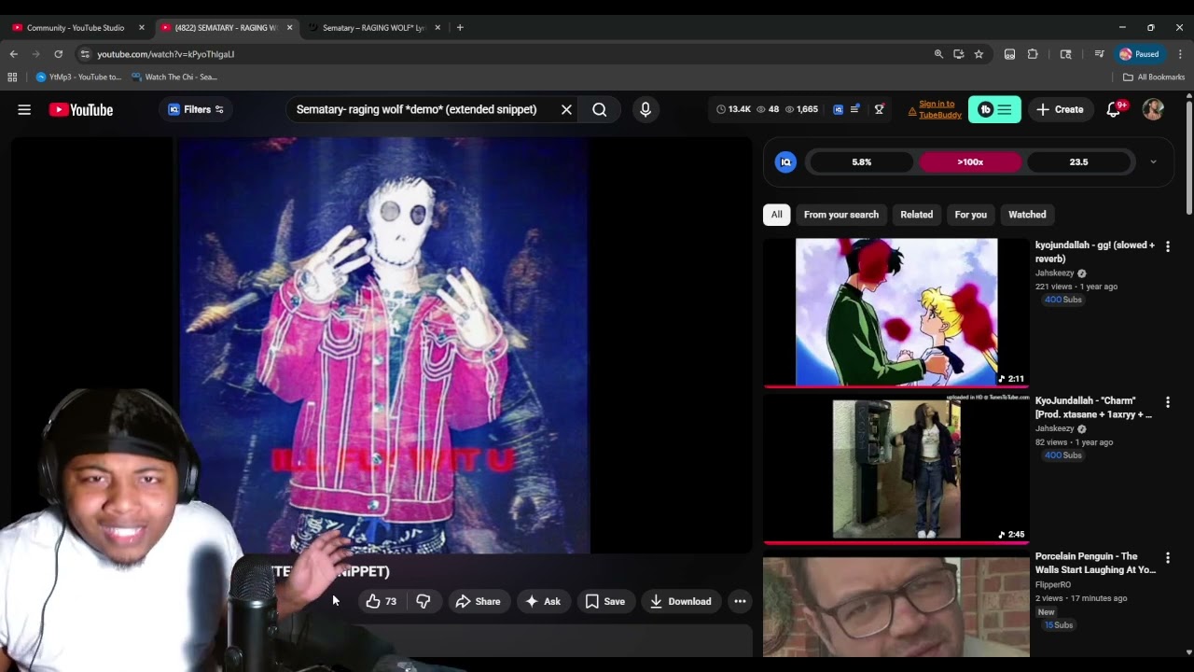Run search with magnifier button
1194x672 pixels.
[600, 109]
